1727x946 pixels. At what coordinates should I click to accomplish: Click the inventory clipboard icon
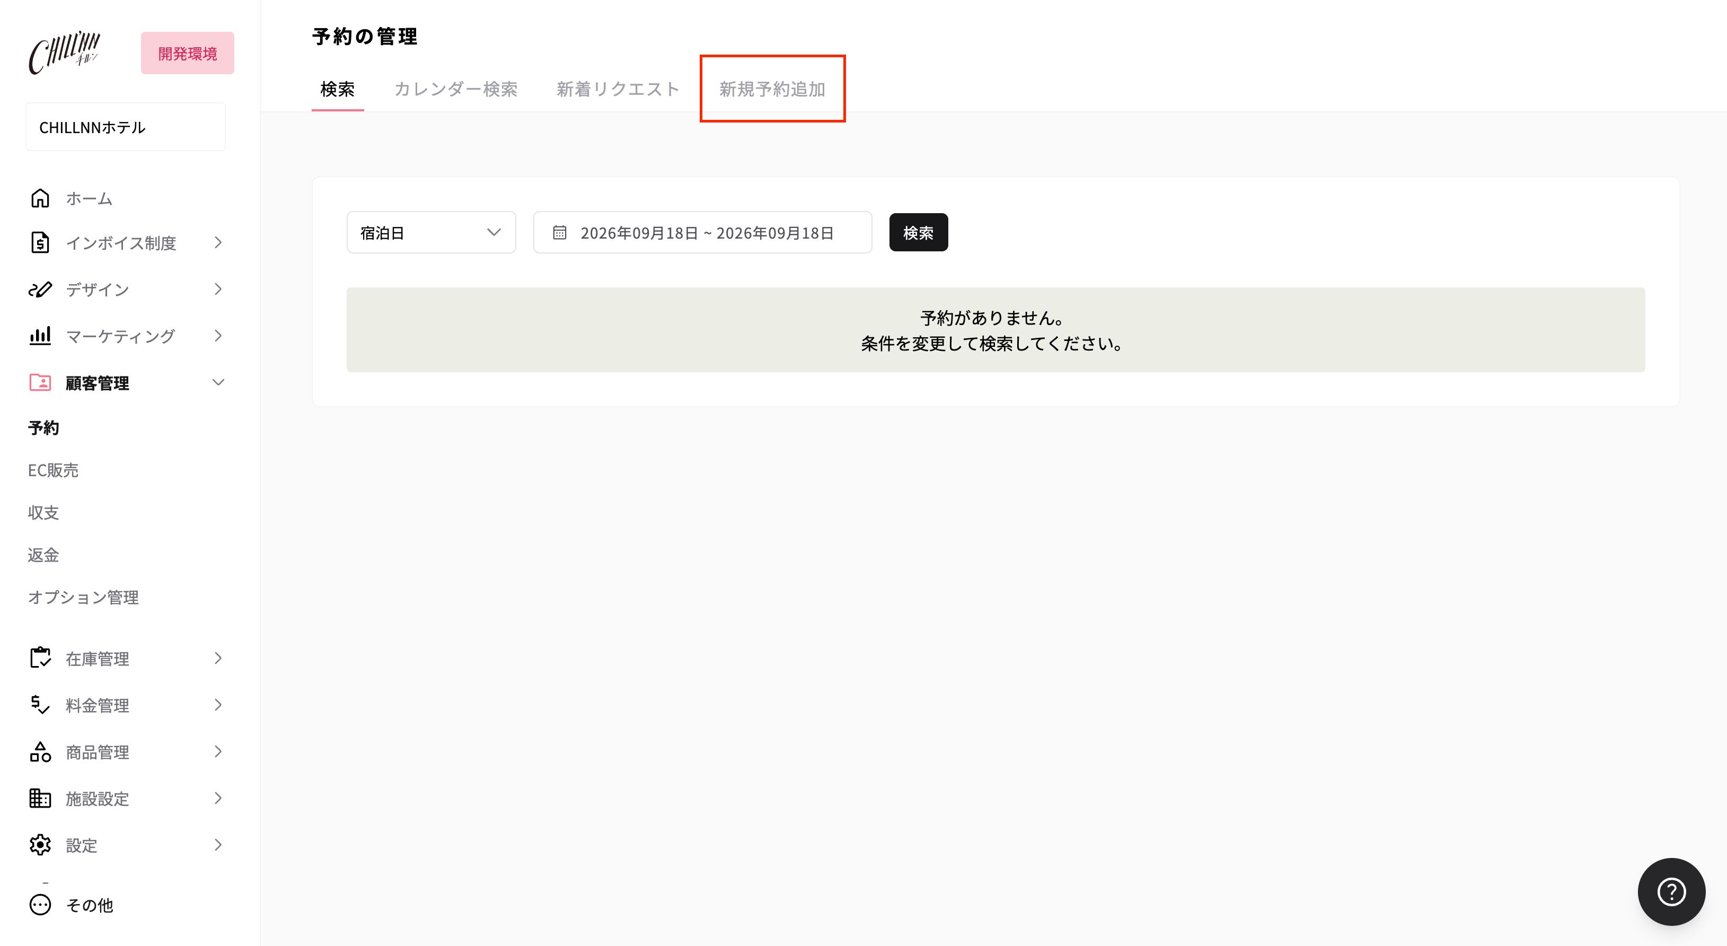point(40,659)
